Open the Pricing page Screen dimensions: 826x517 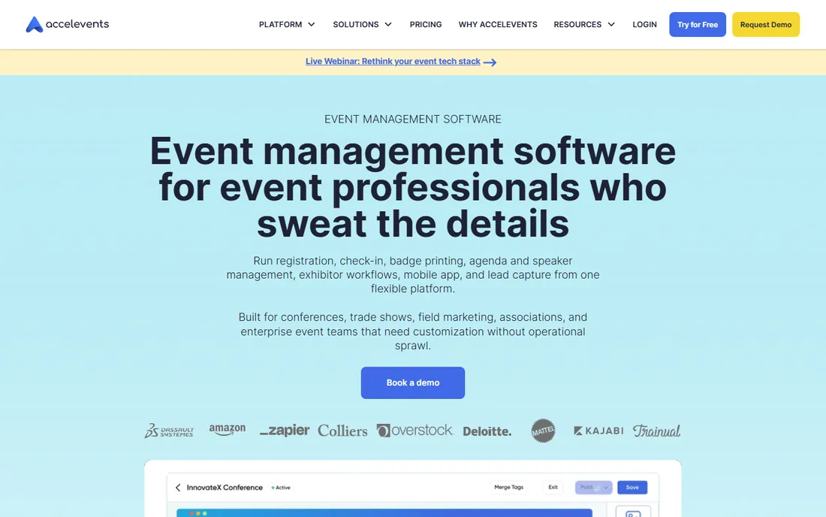(426, 25)
